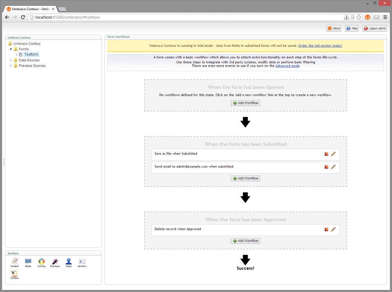Click the 'When the form has been Opened' heading
This screenshot has width=392, height=292.
(x=245, y=87)
